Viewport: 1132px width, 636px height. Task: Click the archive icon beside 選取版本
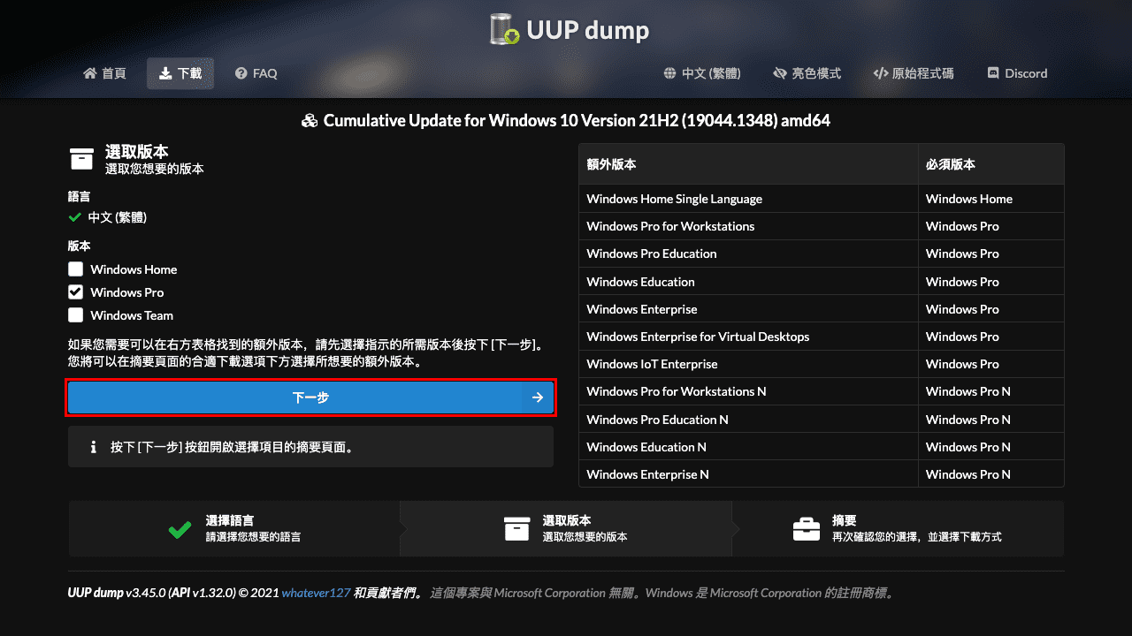(80, 159)
